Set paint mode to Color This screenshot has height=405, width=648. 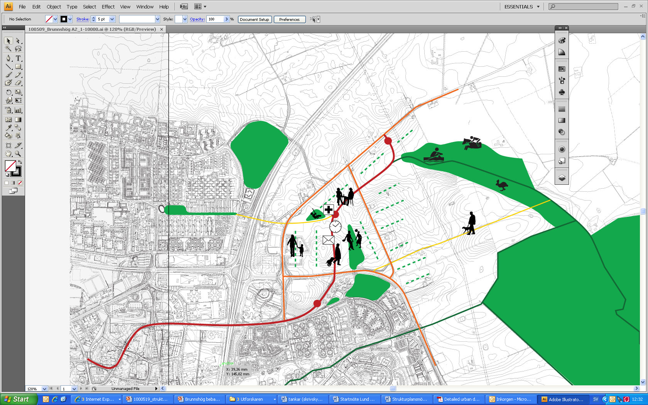click(x=7, y=183)
